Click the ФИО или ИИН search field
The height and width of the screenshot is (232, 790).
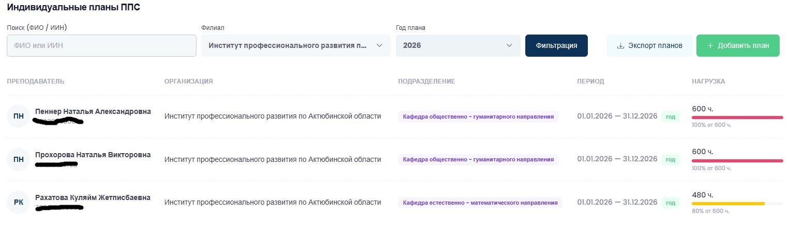click(x=101, y=45)
